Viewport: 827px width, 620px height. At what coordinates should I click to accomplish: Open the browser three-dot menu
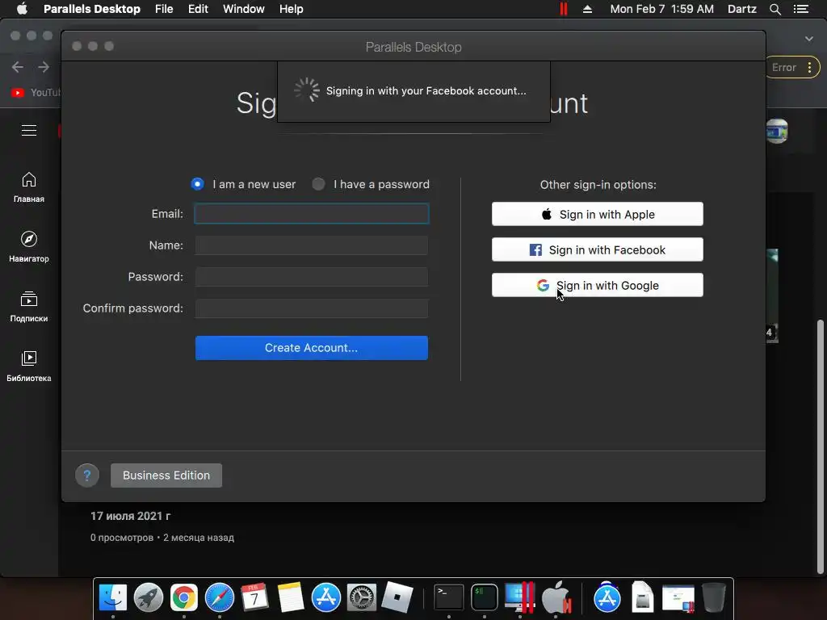tap(809, 68)
